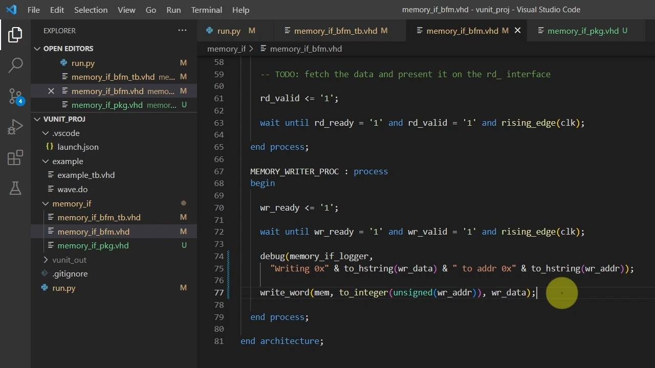Open the Testing flask icon

[15, 188]
